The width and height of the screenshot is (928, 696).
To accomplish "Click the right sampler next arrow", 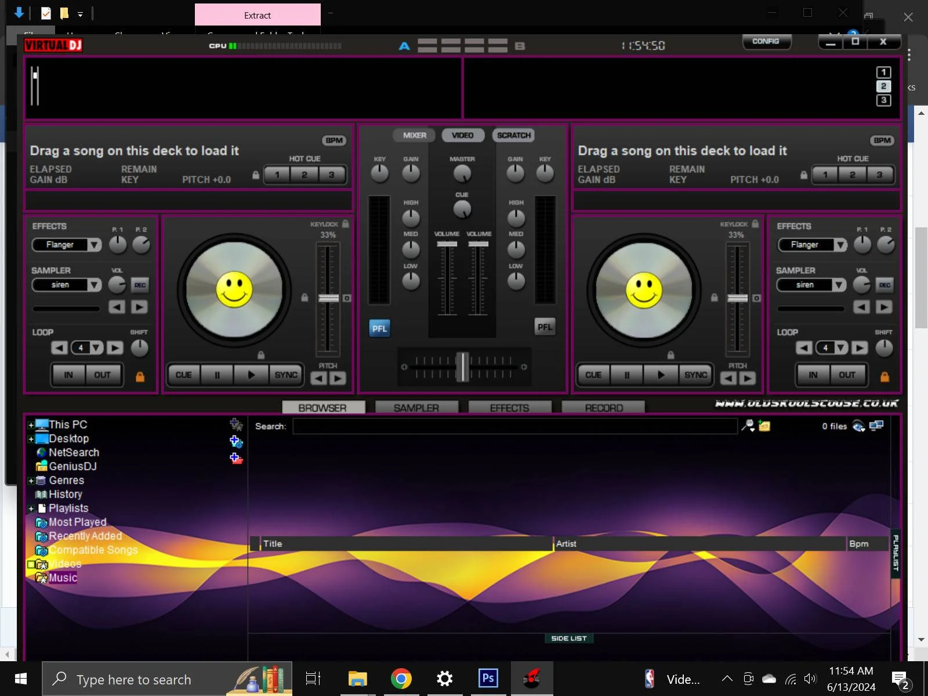I will 884,307.
